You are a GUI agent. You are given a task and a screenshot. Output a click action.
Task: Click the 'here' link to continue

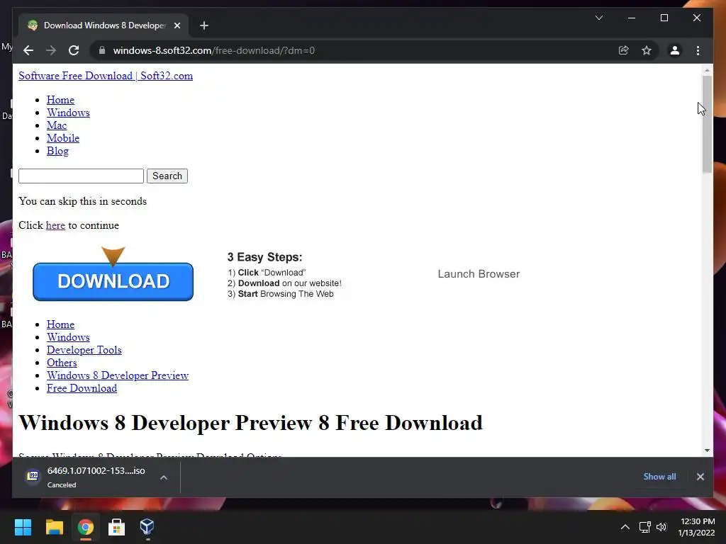tap(55, 225)
